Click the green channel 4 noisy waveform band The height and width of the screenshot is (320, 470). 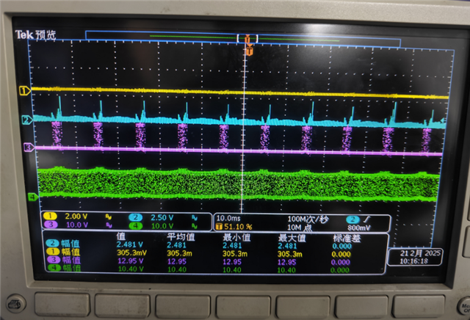(x=238, y=184)
